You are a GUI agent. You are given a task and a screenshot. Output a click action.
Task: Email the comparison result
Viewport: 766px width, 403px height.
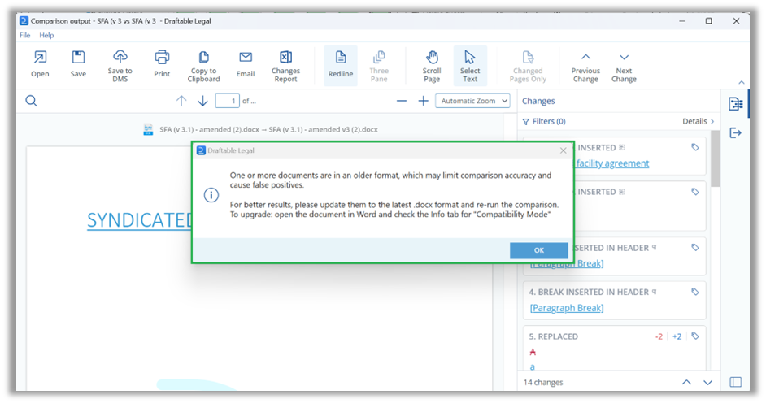[x=246, y=64]
